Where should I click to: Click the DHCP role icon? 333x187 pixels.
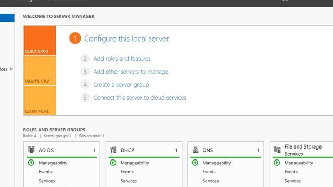click(x=113, y=150)
